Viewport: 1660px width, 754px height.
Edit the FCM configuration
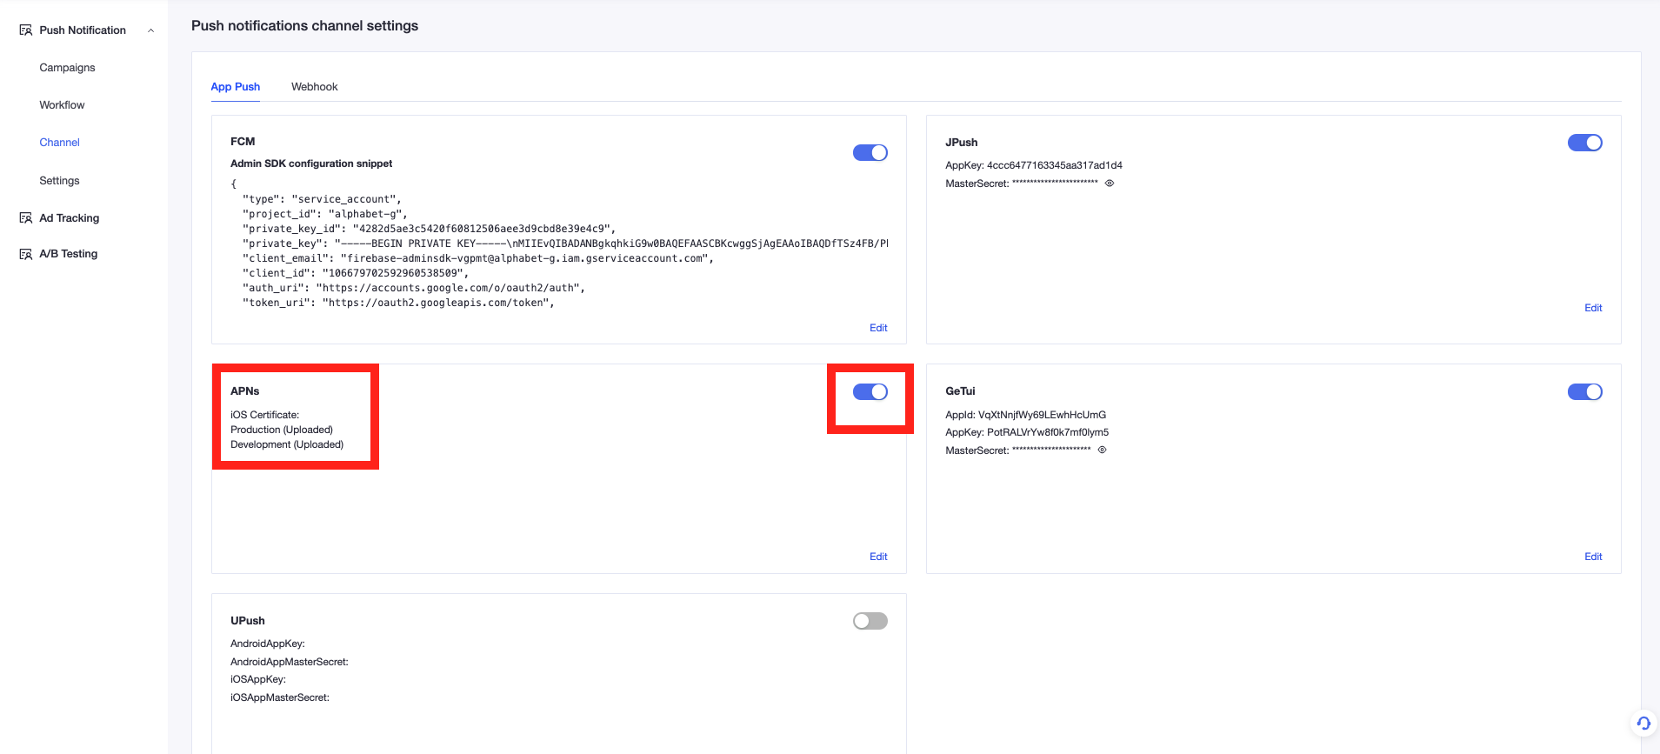click(x=878, y=328)
